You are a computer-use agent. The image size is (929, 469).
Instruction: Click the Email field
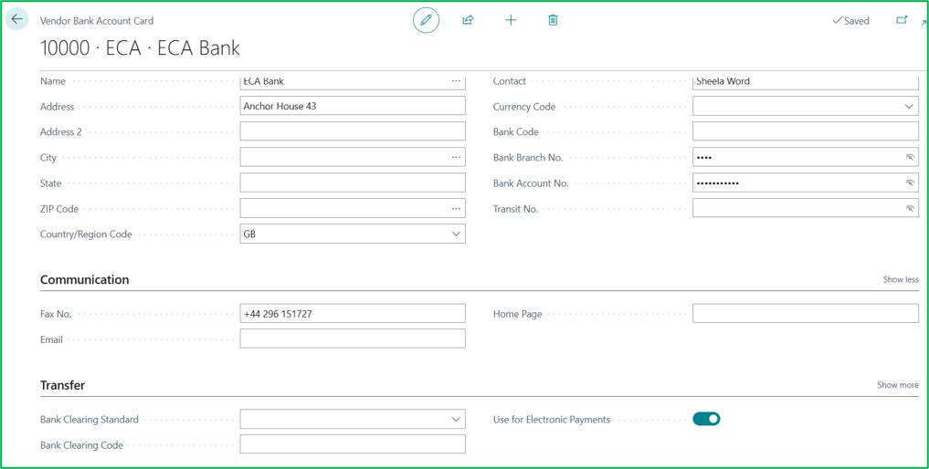[353, 339]
